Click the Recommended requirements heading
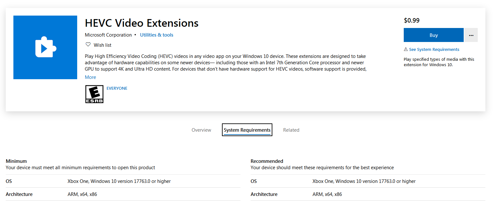Image resolution: width=494 pixels, height=208 pixels. [267, 161]
